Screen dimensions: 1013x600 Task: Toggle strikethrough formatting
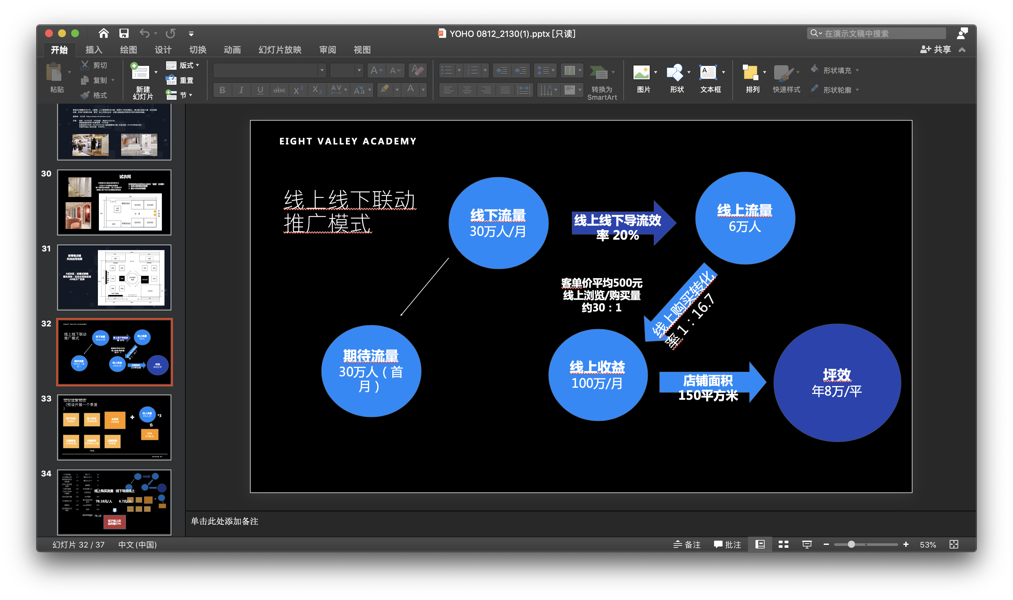click(279, 90)
